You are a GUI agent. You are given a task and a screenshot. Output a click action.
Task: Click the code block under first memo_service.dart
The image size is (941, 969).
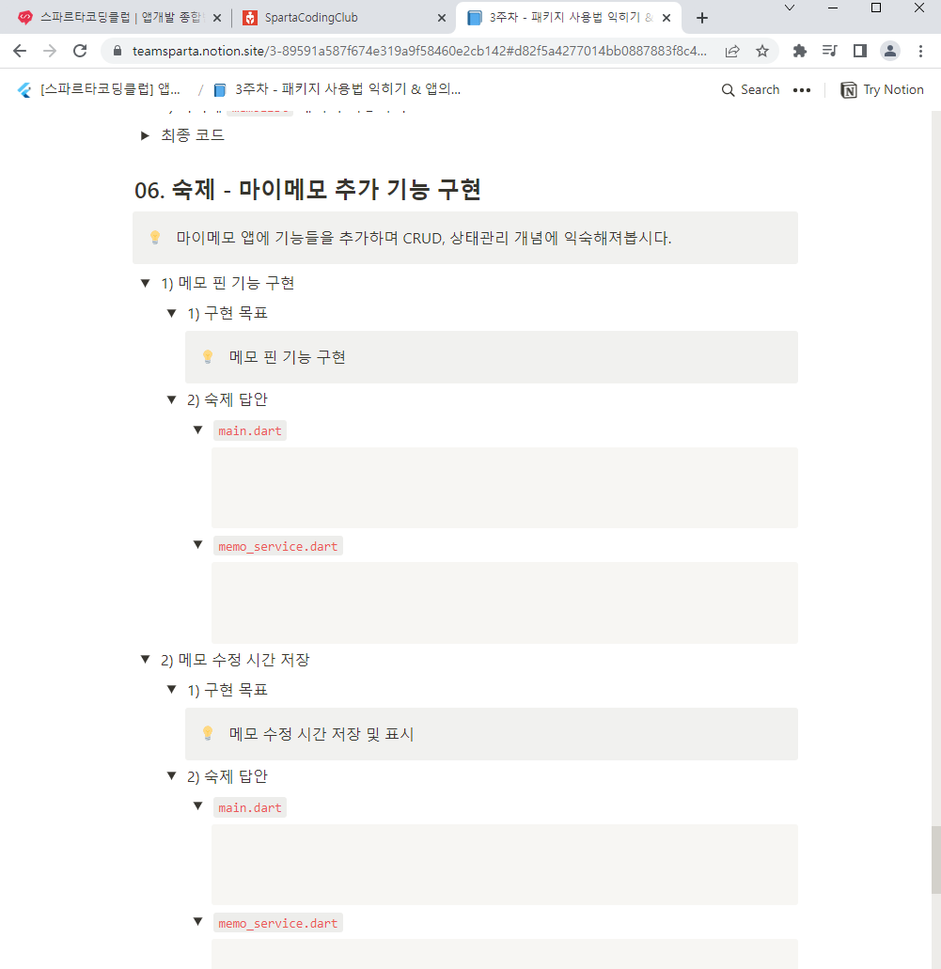tap(505, 602)
